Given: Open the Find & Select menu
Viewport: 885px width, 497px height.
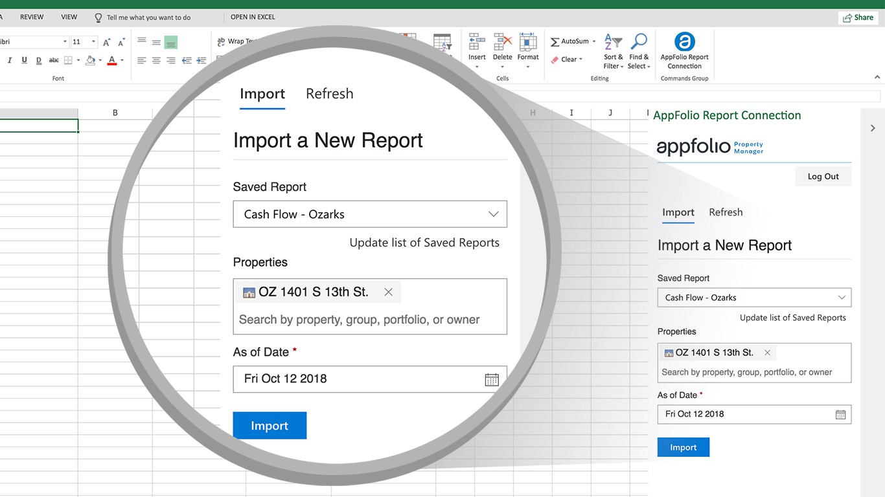Looking at the screenshot, I should [638, 51].
